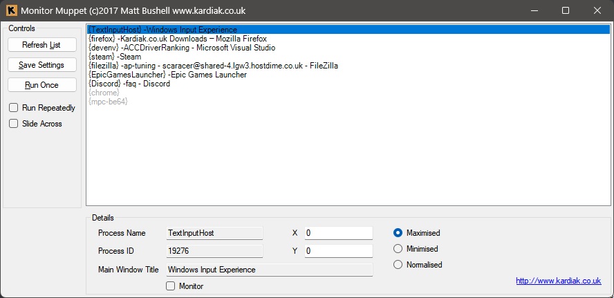The width and height of the screenshot is (614, 298).
Task: Open the http://www.kardiak.co.uk link
Action: click(x=559, y=281)
